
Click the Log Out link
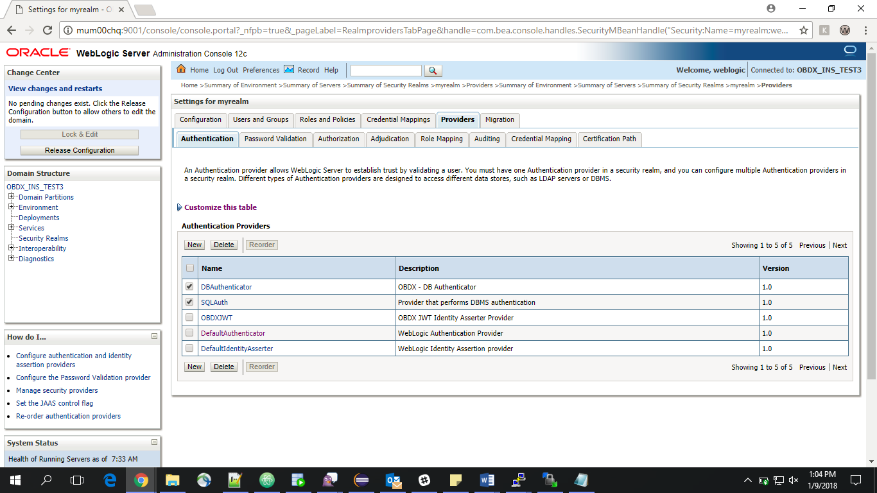tap(226, 70)
